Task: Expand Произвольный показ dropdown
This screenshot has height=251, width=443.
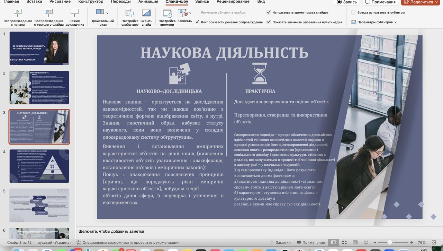Action: coord(107,13)
